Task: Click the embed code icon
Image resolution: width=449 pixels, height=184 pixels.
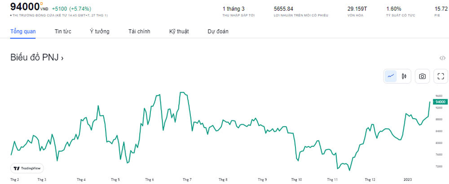Action: point(442,58)
